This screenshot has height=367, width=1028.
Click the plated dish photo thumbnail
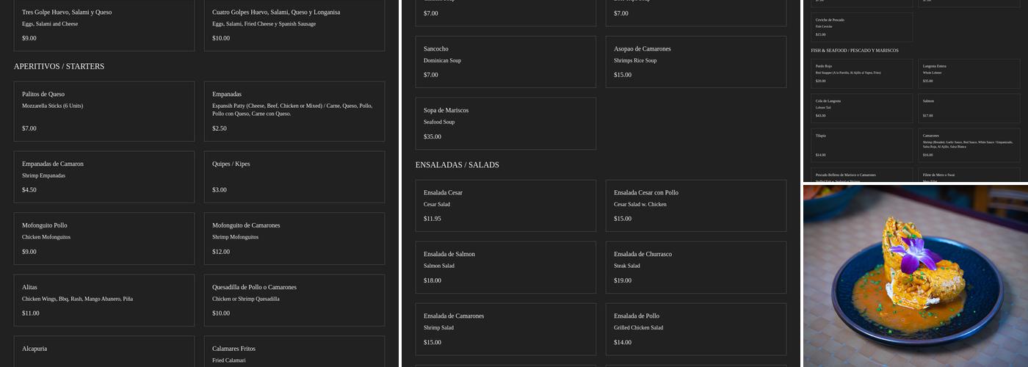click(x=915, y=275)
